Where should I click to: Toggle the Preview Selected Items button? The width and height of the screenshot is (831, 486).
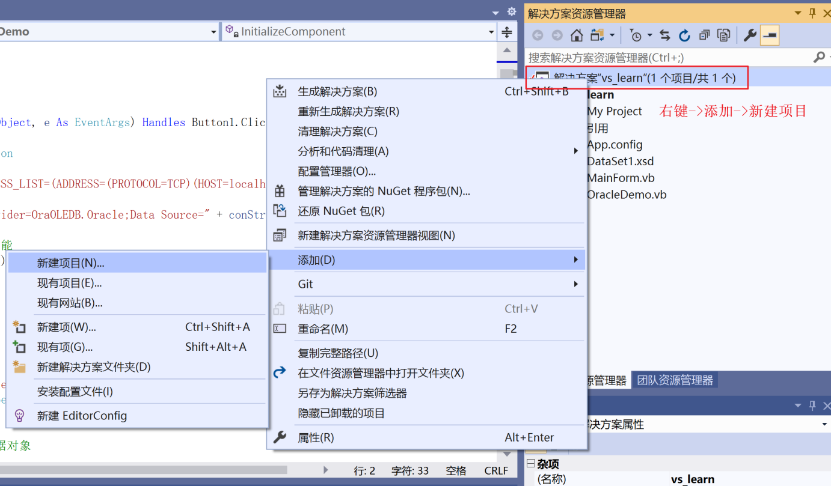[768, 35]
